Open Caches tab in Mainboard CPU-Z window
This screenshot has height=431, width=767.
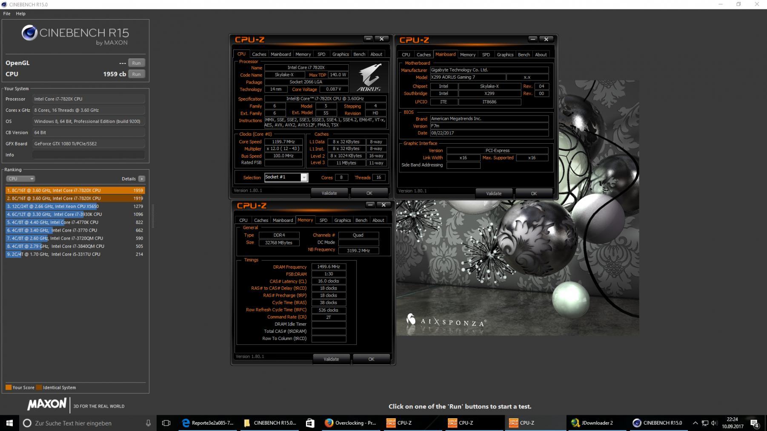point(424,55)
